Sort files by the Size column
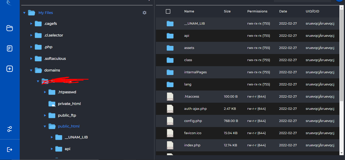The image size is (345, 160). coord(227,11)
